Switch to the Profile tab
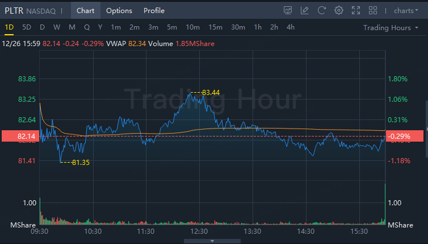 click(154, 11)
